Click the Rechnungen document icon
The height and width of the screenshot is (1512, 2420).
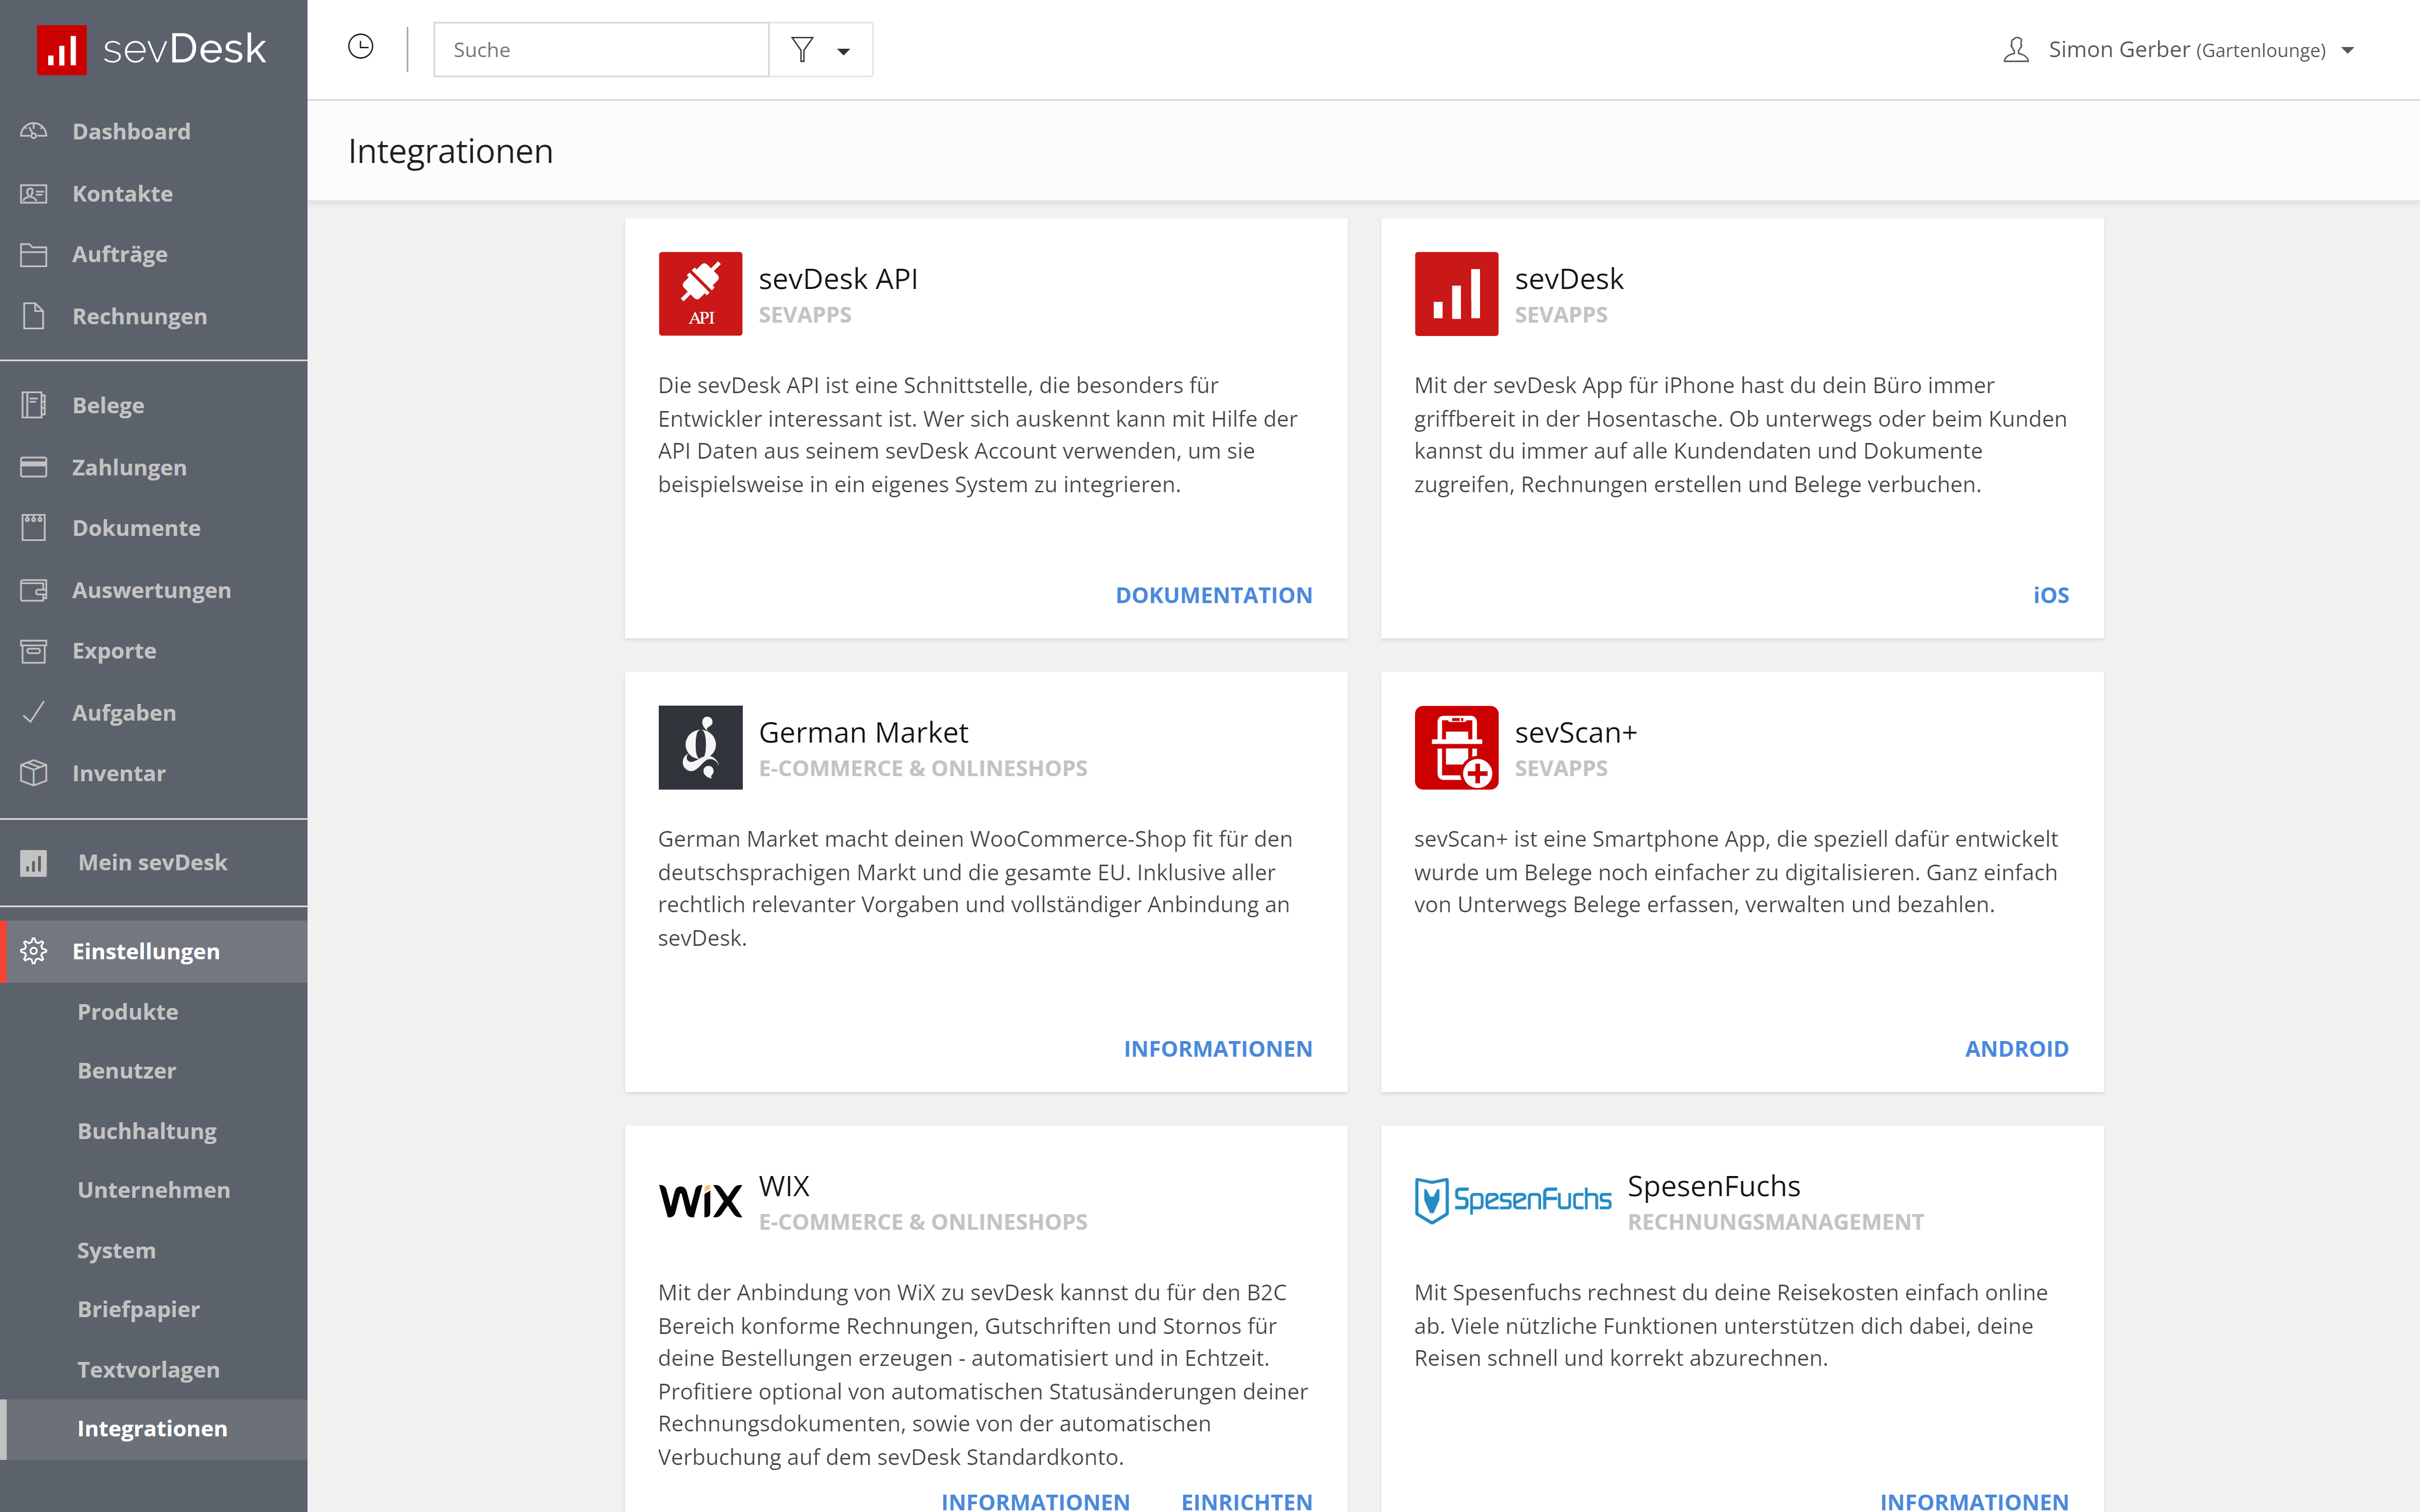click(34, 316)
